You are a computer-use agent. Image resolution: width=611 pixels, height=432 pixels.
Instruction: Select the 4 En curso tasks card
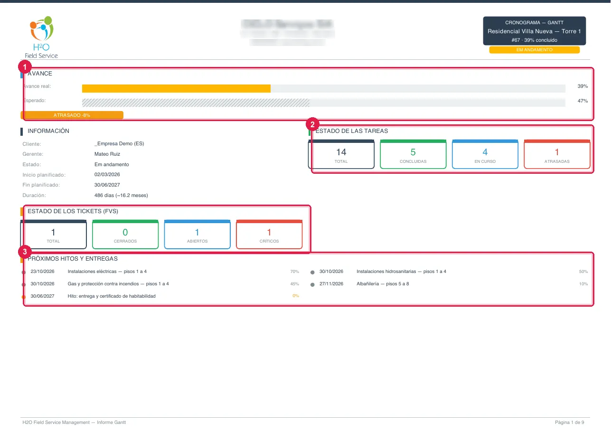485,154
